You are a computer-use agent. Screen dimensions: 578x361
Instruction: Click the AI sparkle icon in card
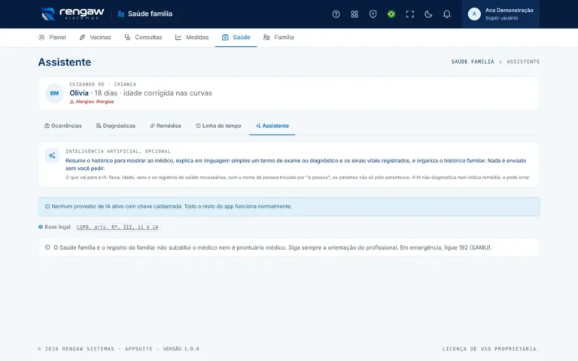52,156
